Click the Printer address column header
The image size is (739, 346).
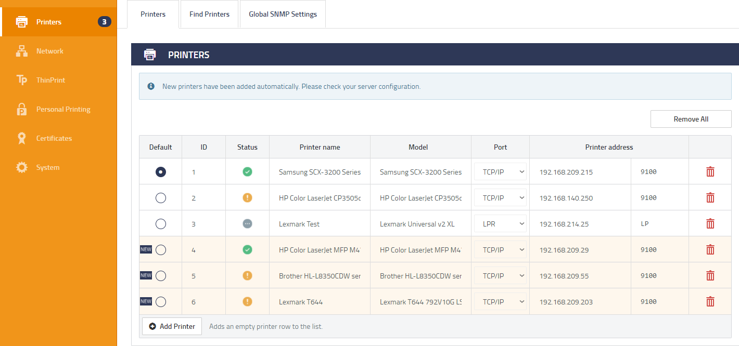609,147
